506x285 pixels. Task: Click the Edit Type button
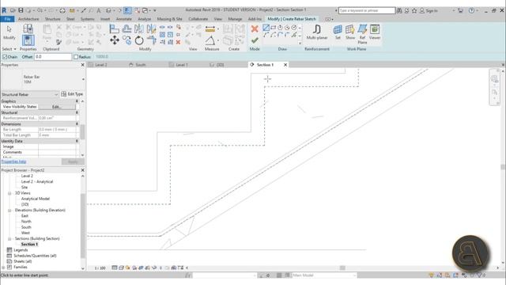click(72, 94)
